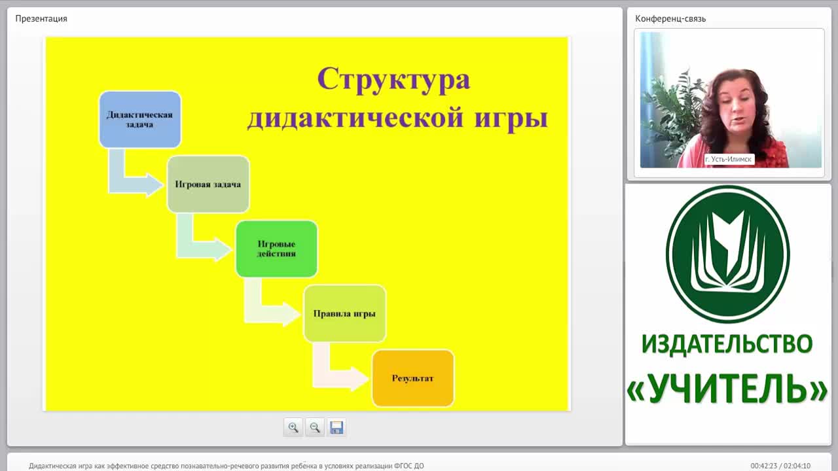Zoom in on the presentation slide

click(x=293, y=427)
